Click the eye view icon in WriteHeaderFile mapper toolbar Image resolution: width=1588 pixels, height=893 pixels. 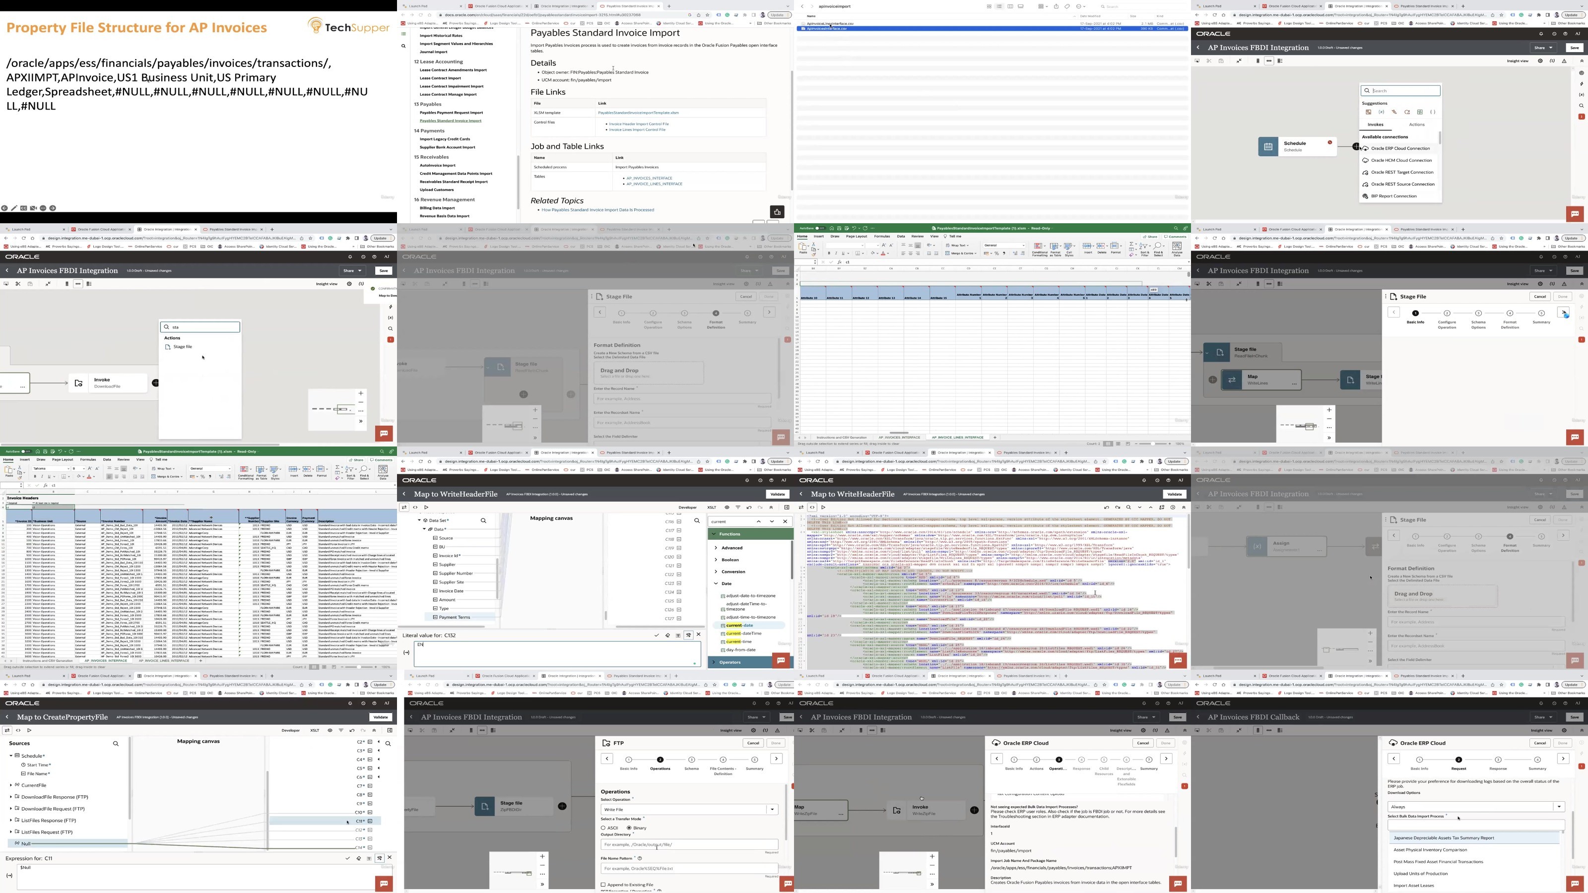click(x=727, y=507)
